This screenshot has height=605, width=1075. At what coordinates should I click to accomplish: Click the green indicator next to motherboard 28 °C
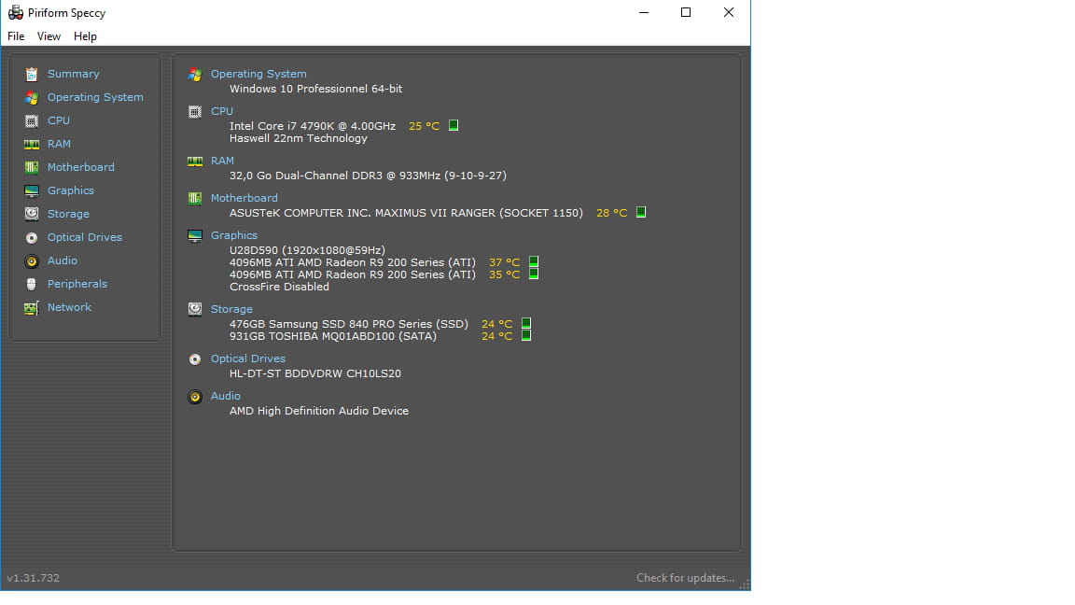pyautogui.click(x=641, y=213)
